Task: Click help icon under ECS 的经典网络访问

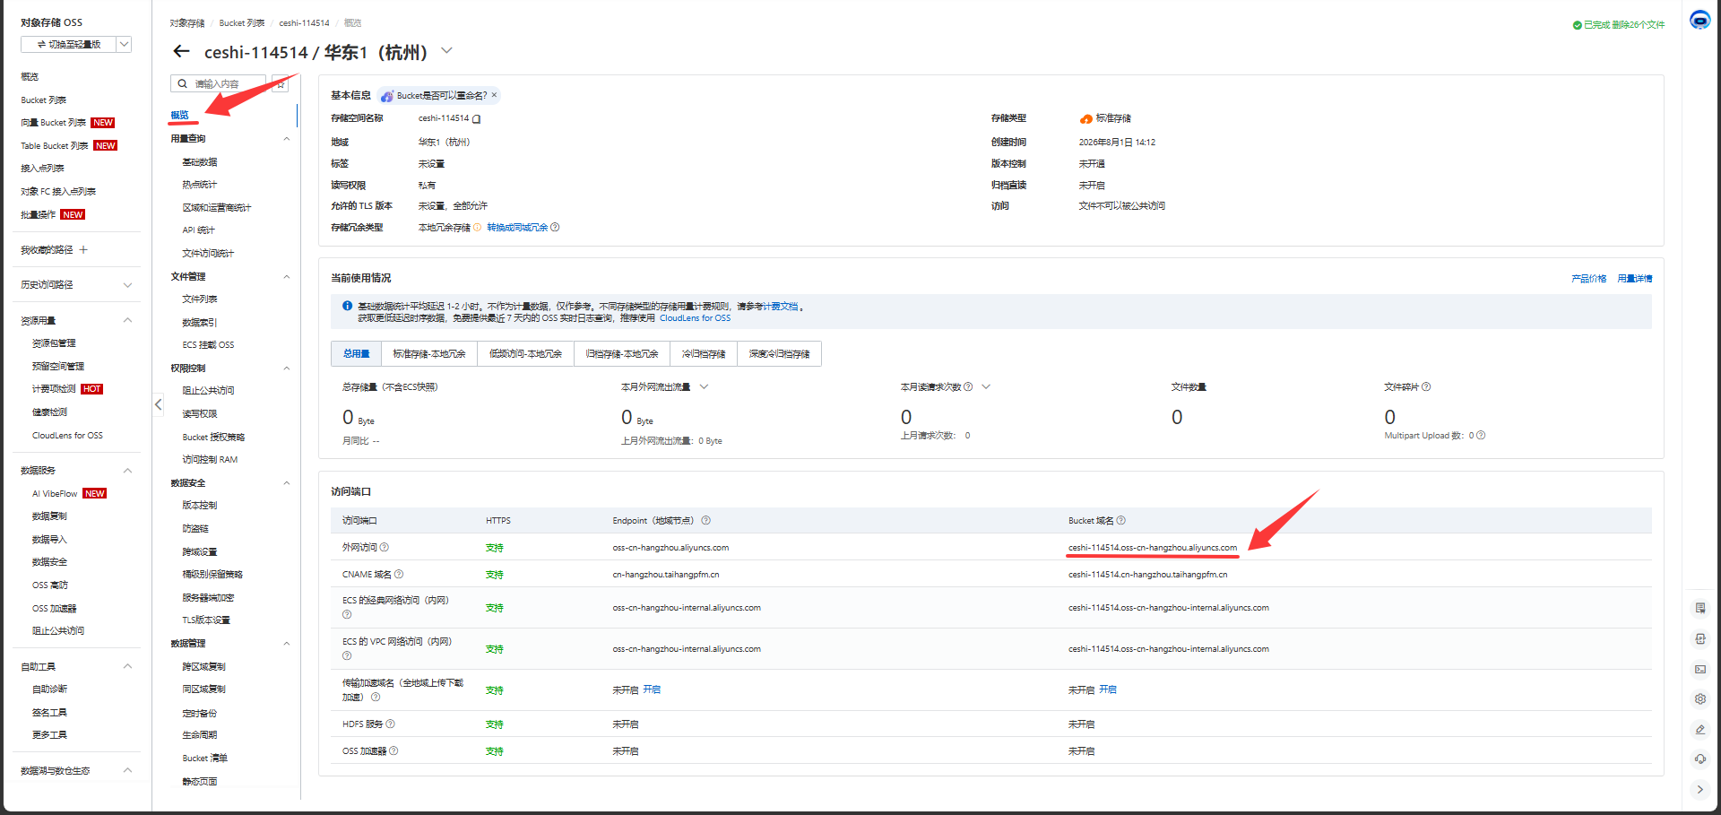Action: 347,615
